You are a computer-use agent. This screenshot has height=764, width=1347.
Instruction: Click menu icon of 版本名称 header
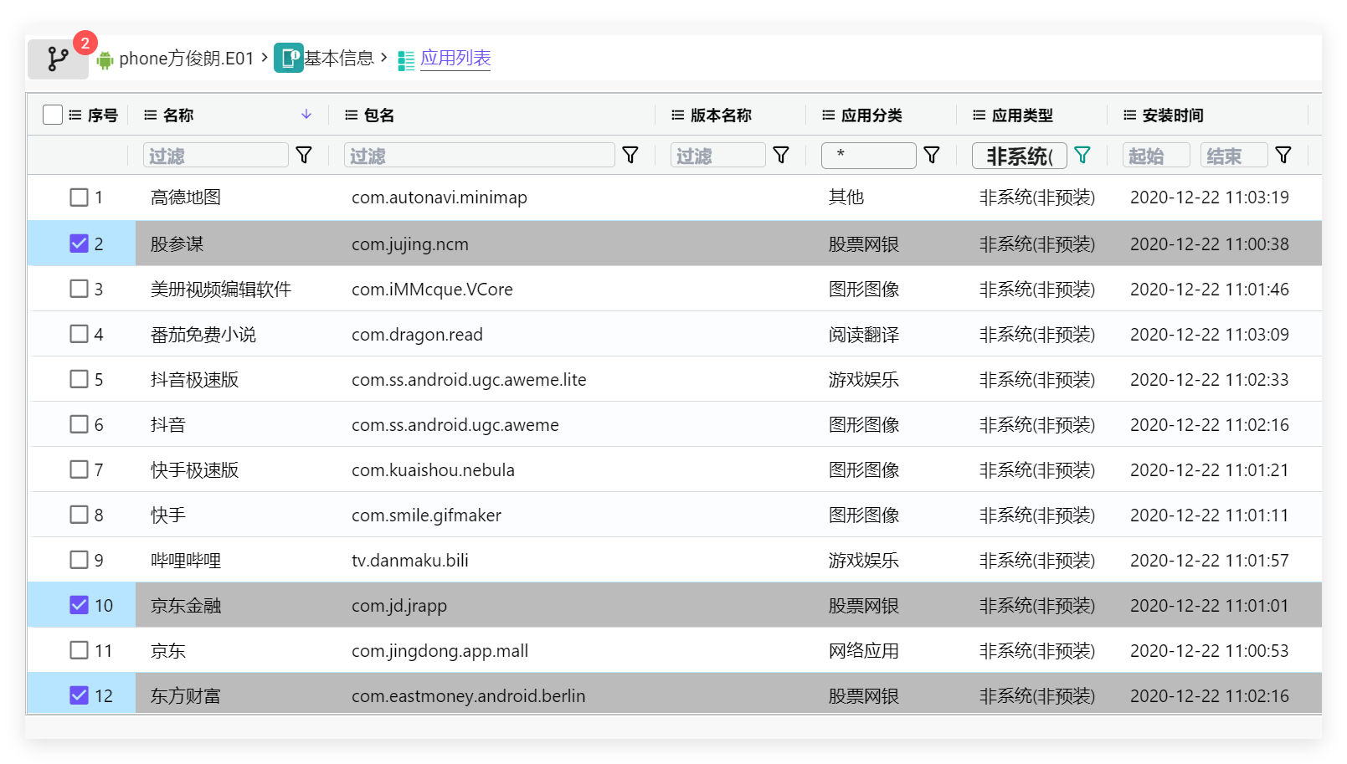coord(678,115)
